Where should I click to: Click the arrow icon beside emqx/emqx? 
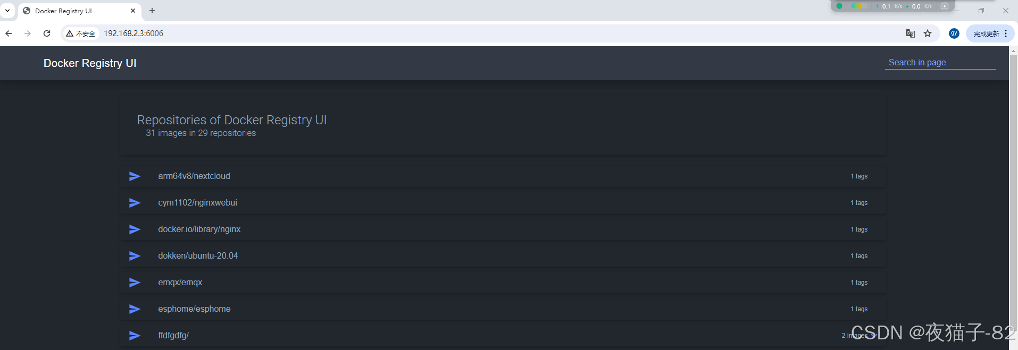click(x=135, y=282)
